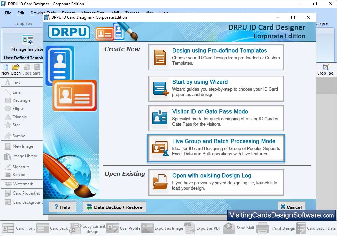The image size is (337, 236).
Task: Click the Visitor ID badge icon
Action: [x=160, y=117]
